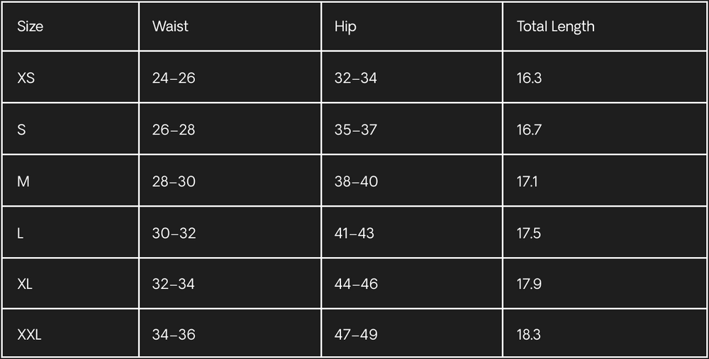Screen dimensions: 709x359
Task: Click the Waist column header
Action: tap(170, 27)
